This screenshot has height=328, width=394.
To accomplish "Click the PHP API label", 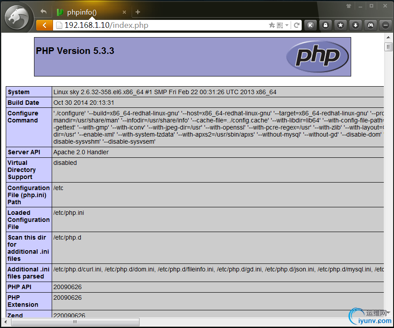I will coord(19,287).
